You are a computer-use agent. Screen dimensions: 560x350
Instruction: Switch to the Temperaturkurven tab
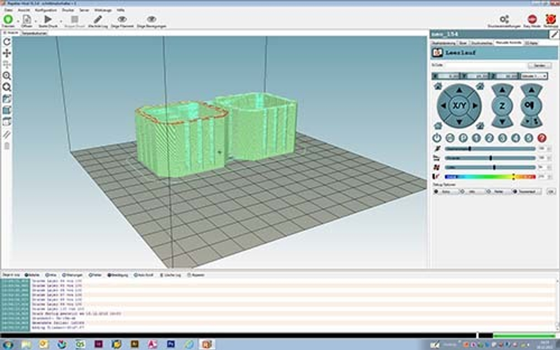click(34, 34)
